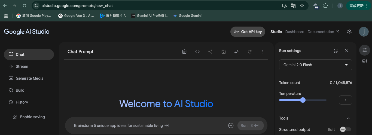Open History in sidebar
The width and height of the screenshot is (372, 135).
coord(29,102)
